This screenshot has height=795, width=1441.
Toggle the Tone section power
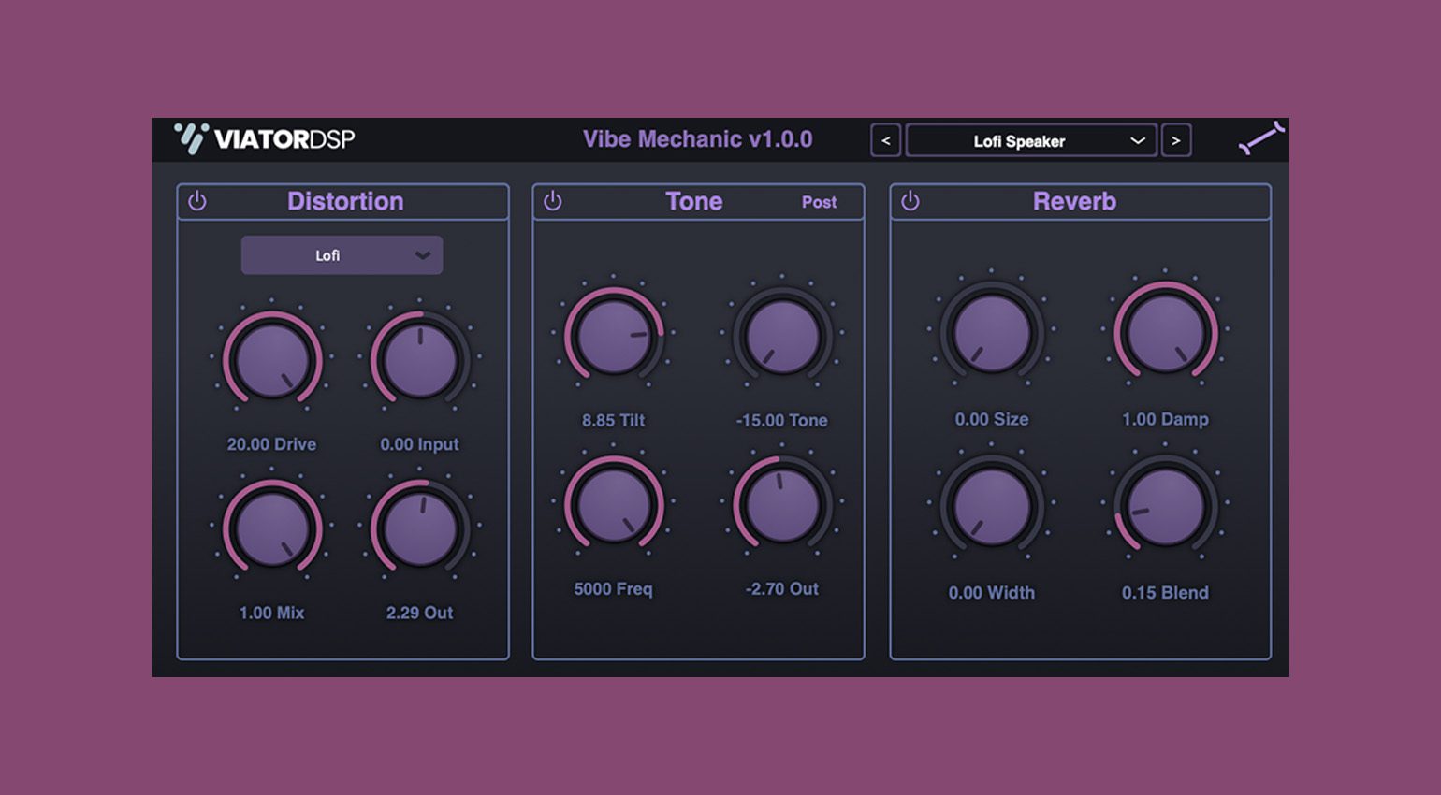(553, 201)
